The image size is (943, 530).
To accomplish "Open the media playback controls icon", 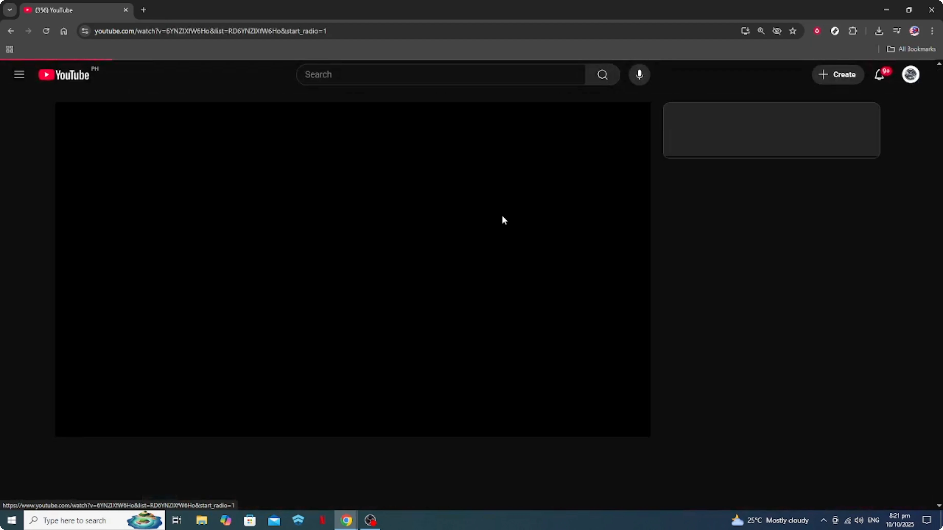I will (x=897, y=31).
